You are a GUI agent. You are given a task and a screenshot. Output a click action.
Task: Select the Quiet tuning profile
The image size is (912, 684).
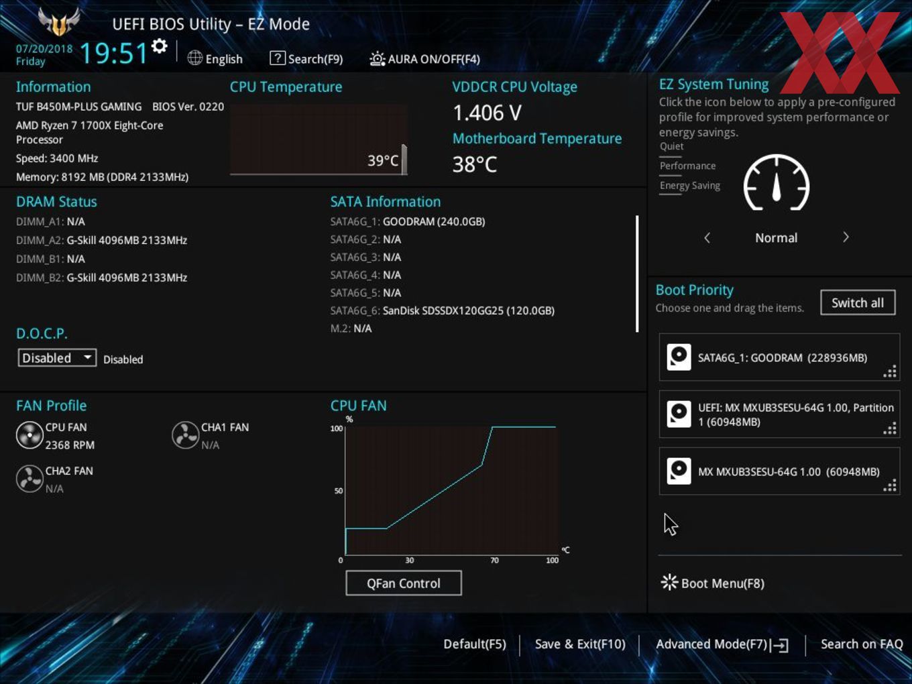click(x=671, y=146)
